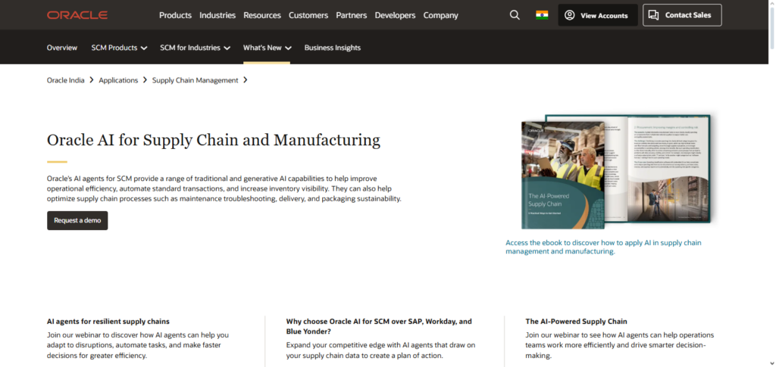776x367 pixels.
Task: Click the Request a demo button
Action: [x=77, y=220]
